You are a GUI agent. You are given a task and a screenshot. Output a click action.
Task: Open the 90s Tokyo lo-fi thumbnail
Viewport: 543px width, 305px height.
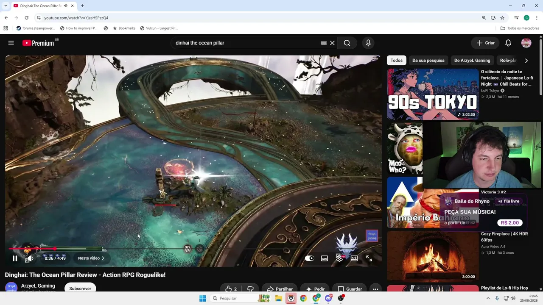point(433,94)
